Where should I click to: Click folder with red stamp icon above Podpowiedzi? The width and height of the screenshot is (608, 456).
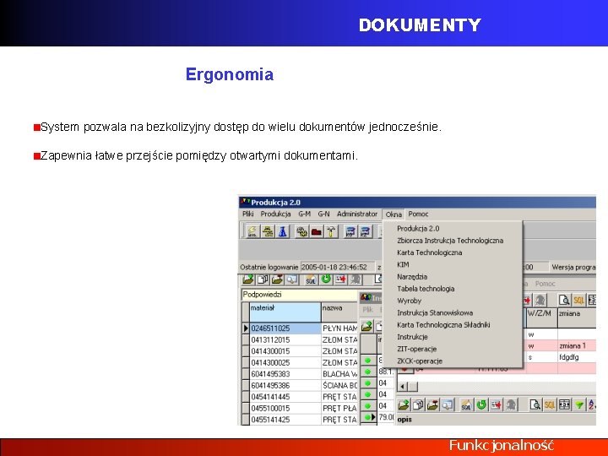pos(277,280)
